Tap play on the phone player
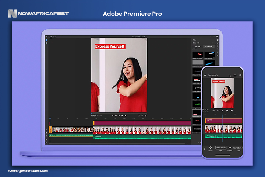The image size is (265, 177). 223,111
